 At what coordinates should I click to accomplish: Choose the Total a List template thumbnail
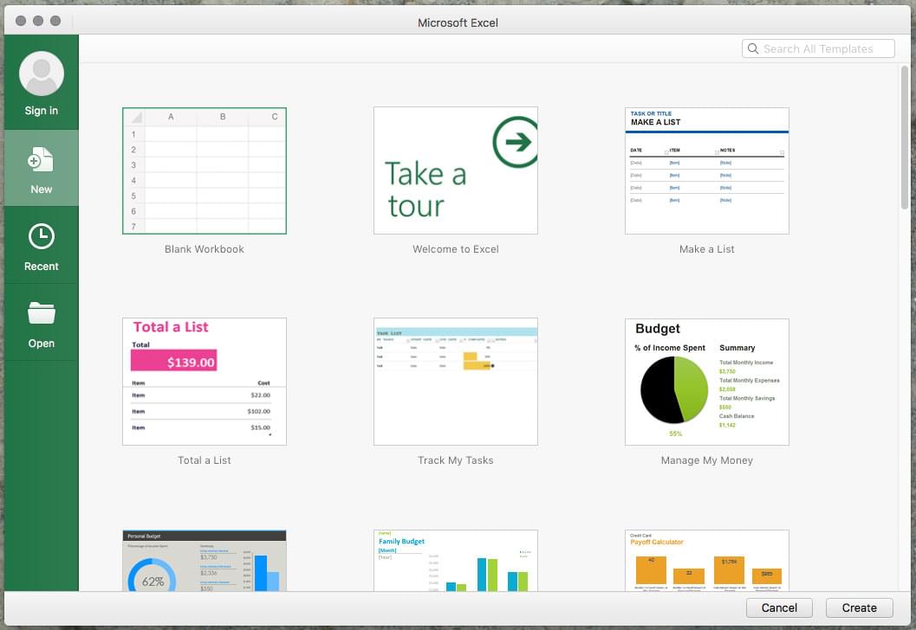(205, 382)
